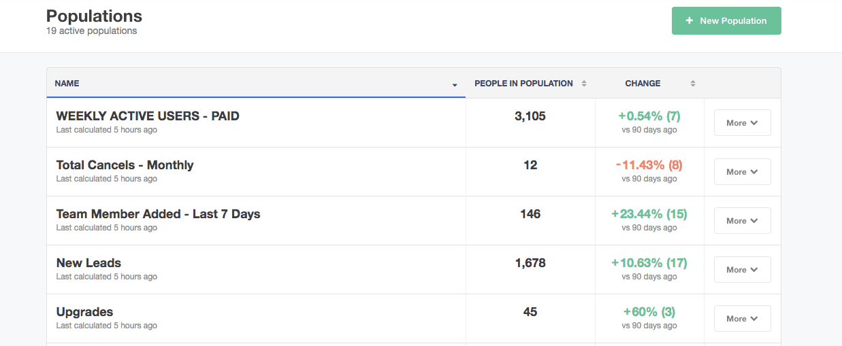Click the People in Population sort icon
Viewport: 842px width, 346px height.
coord(584,84)
